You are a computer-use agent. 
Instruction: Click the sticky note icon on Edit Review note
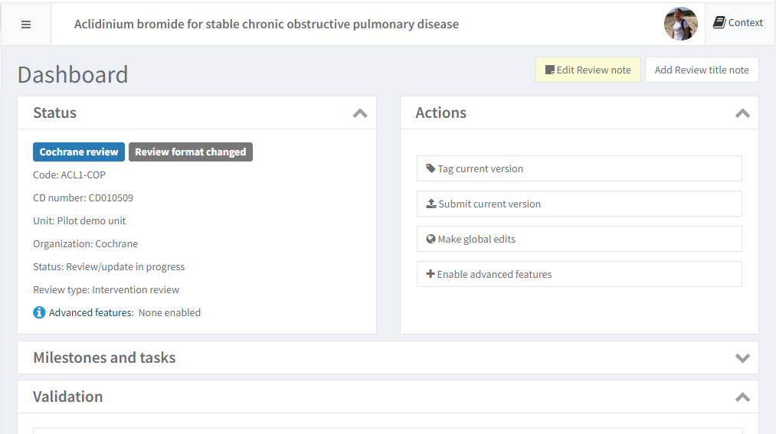(549, 70)
